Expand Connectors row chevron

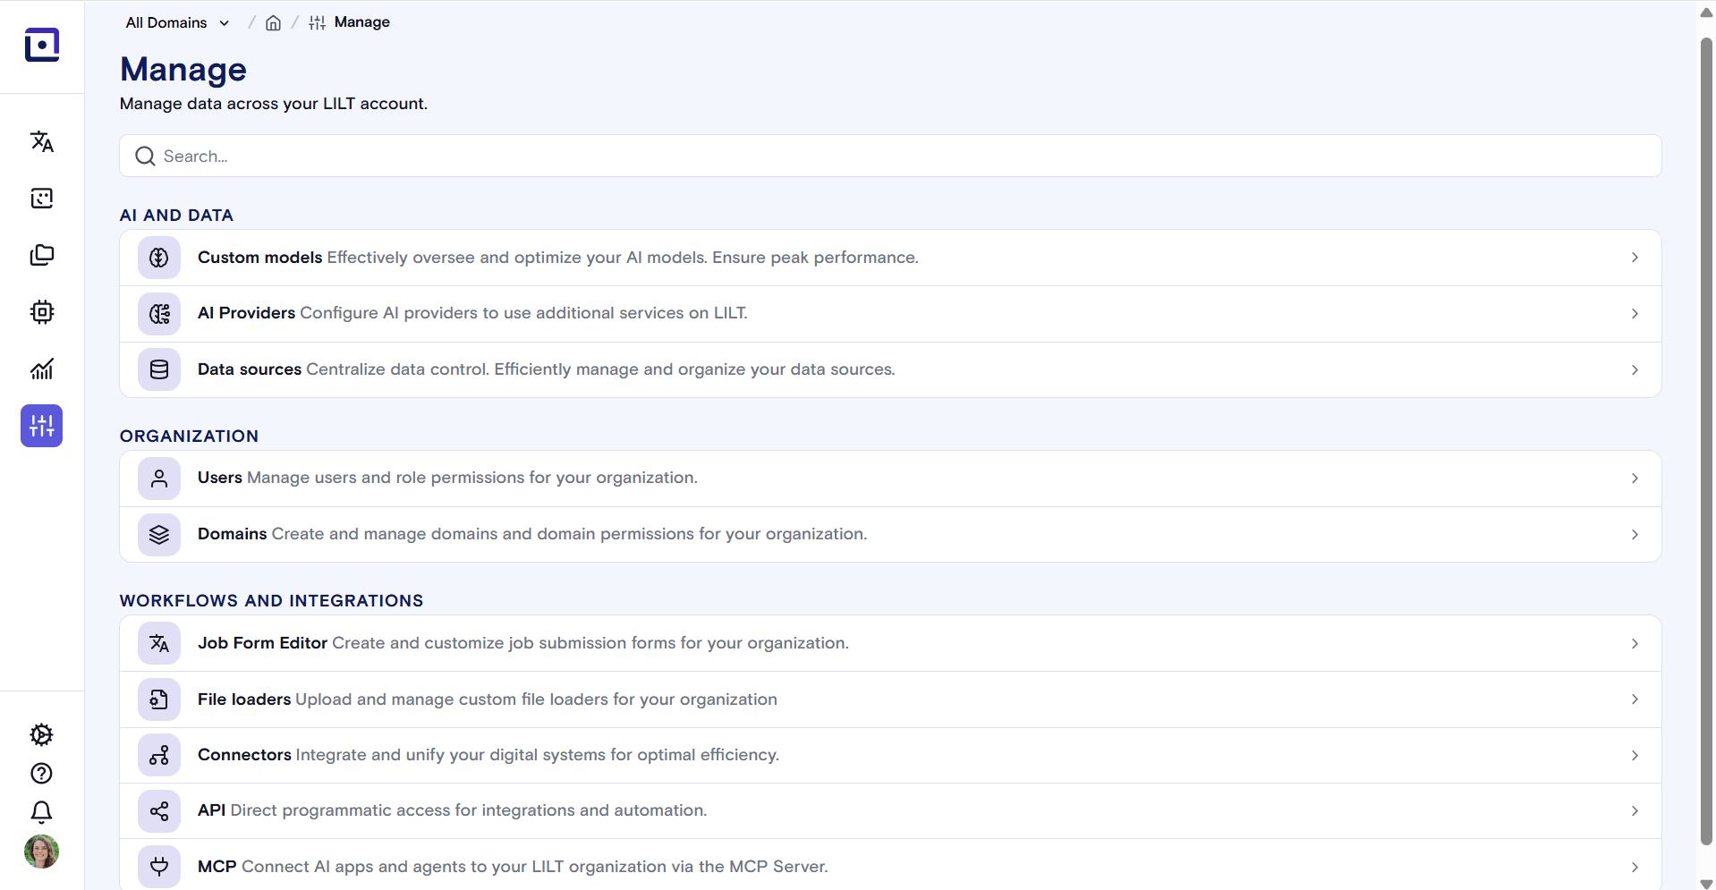(x=1635, y=756)
